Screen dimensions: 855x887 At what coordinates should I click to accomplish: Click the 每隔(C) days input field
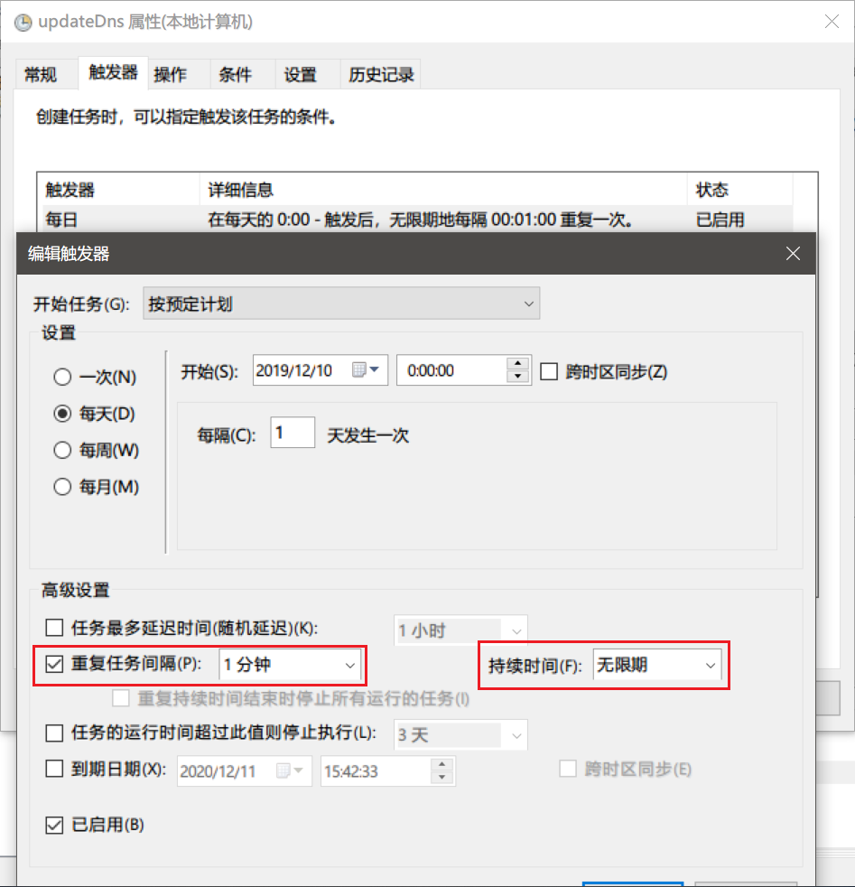tap(291, 433)
